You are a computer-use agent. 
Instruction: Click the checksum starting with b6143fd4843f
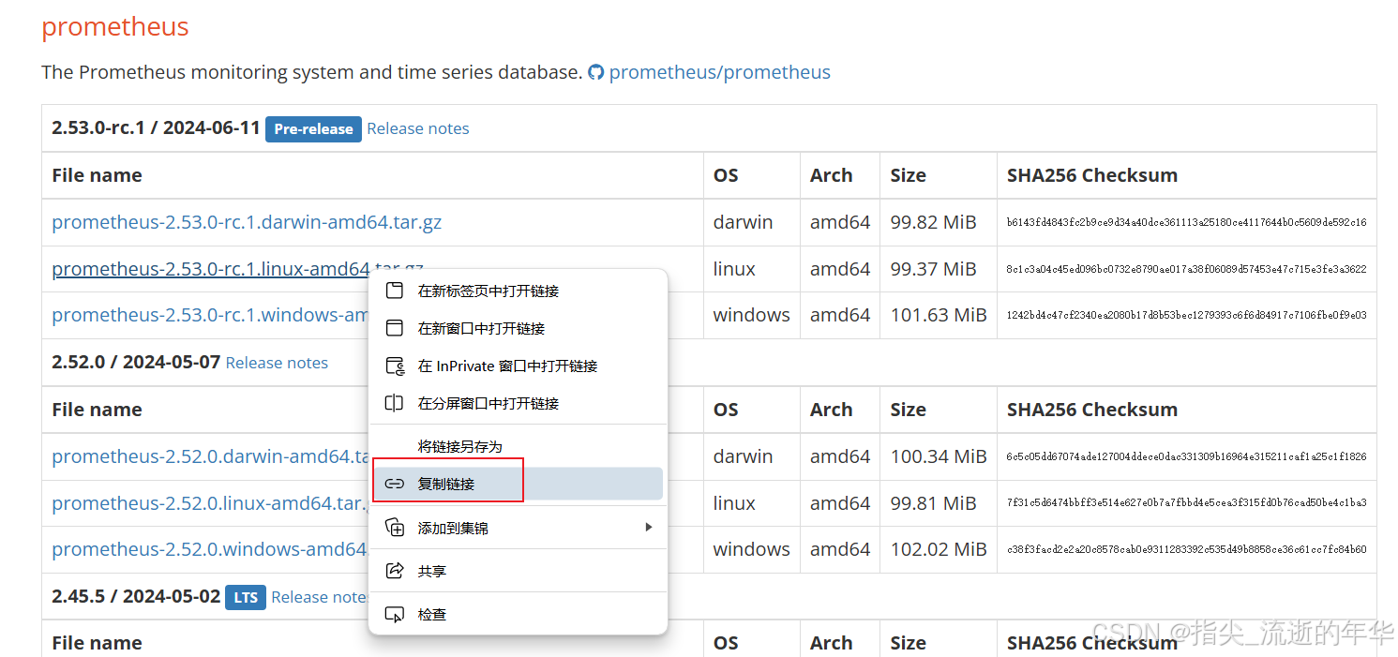[1186, 222]
